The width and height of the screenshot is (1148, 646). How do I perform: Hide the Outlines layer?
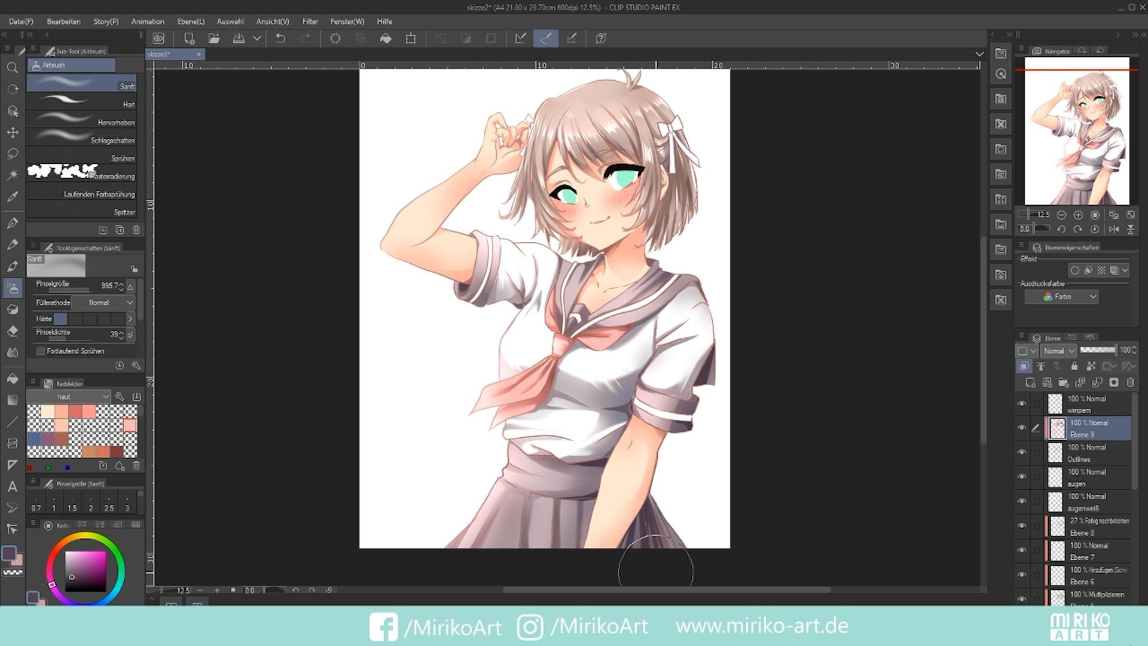(x=1022, y=453)
